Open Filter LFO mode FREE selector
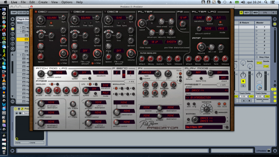Image resolution: width=279 pixels, height=157 pixels. 221,29
